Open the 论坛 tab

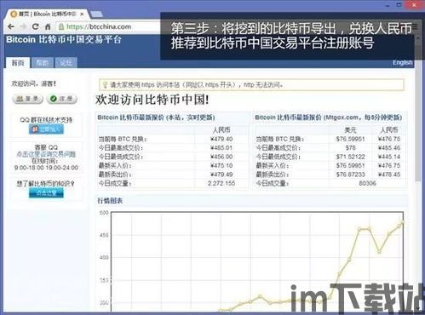click(66, 63)
